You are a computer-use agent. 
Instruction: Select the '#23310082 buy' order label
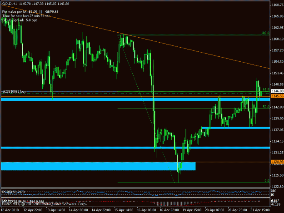coord(14,92)
